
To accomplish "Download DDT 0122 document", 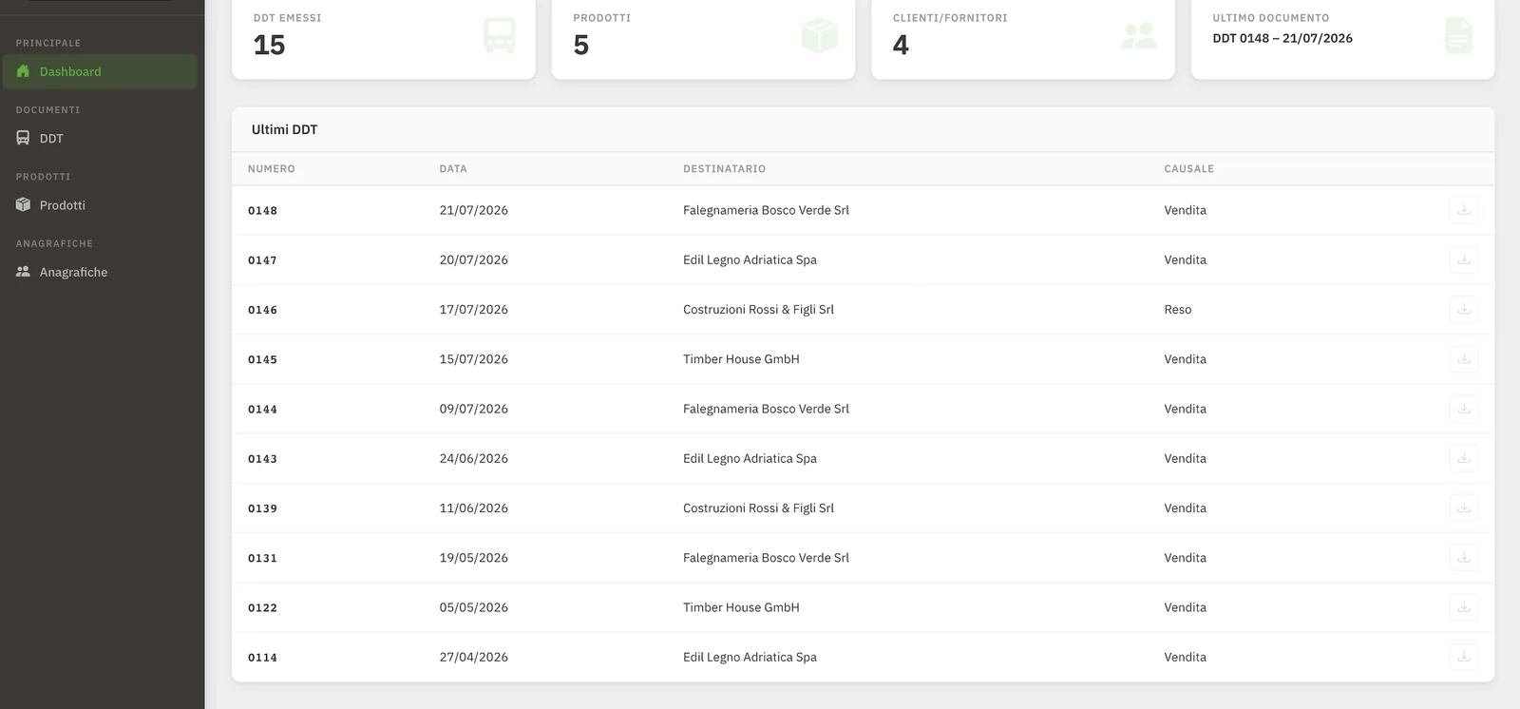I will tap(1464, 607).
